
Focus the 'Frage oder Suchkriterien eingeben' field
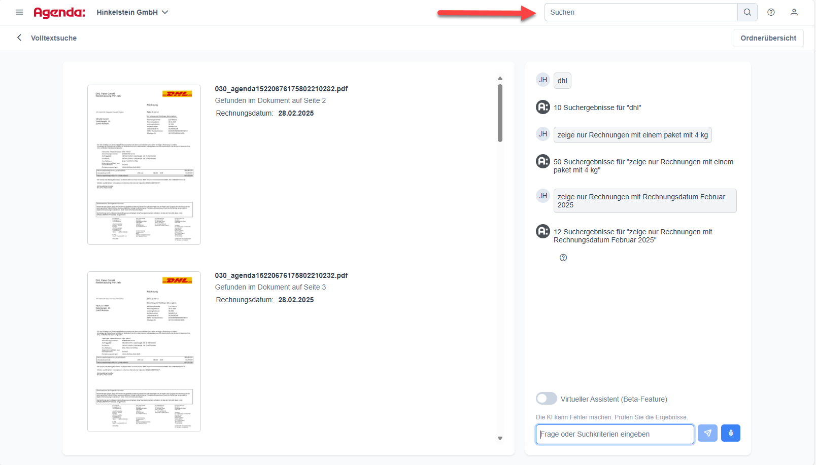pos(615,434)
